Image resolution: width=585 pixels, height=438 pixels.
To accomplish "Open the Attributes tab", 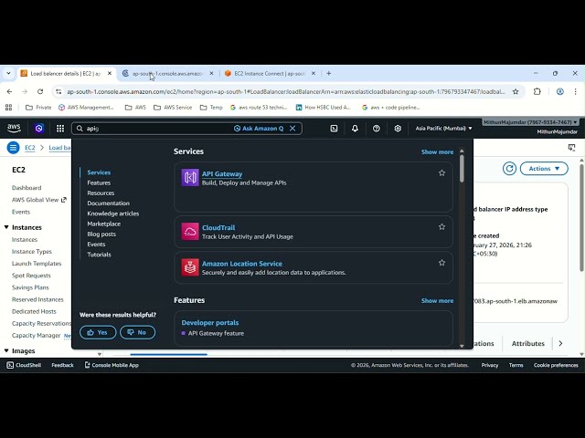I will click(x=528, y=343).
